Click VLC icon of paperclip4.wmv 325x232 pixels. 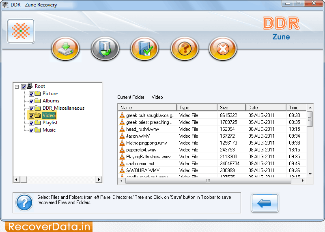(x=122, y=150)
